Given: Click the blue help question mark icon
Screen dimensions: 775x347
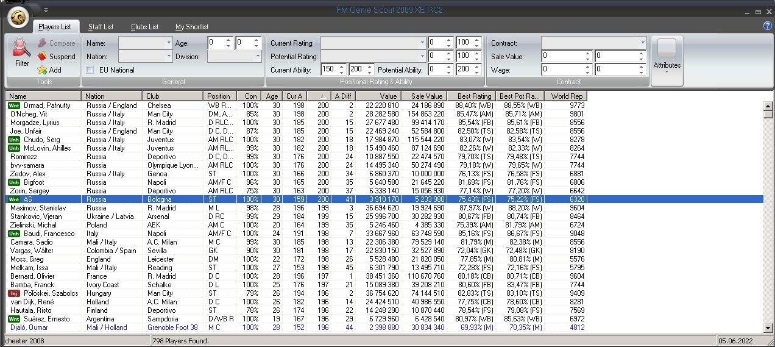Looking at the screenshot, I should click(x=767, y=26).
